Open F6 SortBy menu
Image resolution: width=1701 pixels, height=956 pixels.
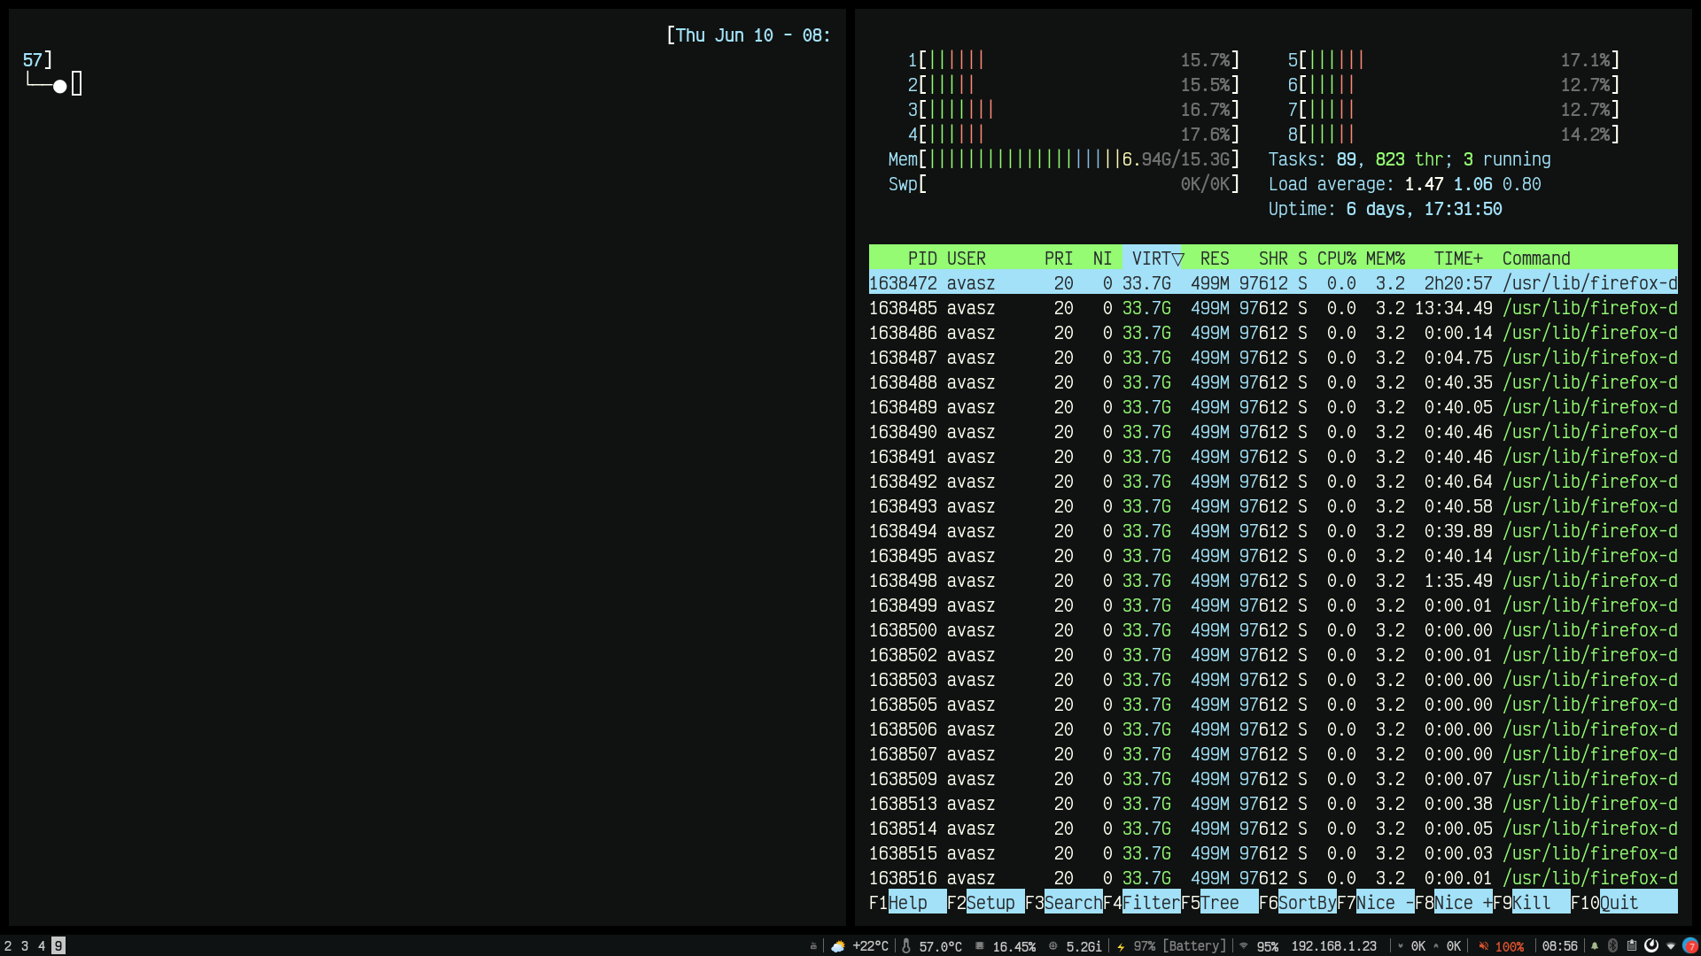[x=1298, y=902]
